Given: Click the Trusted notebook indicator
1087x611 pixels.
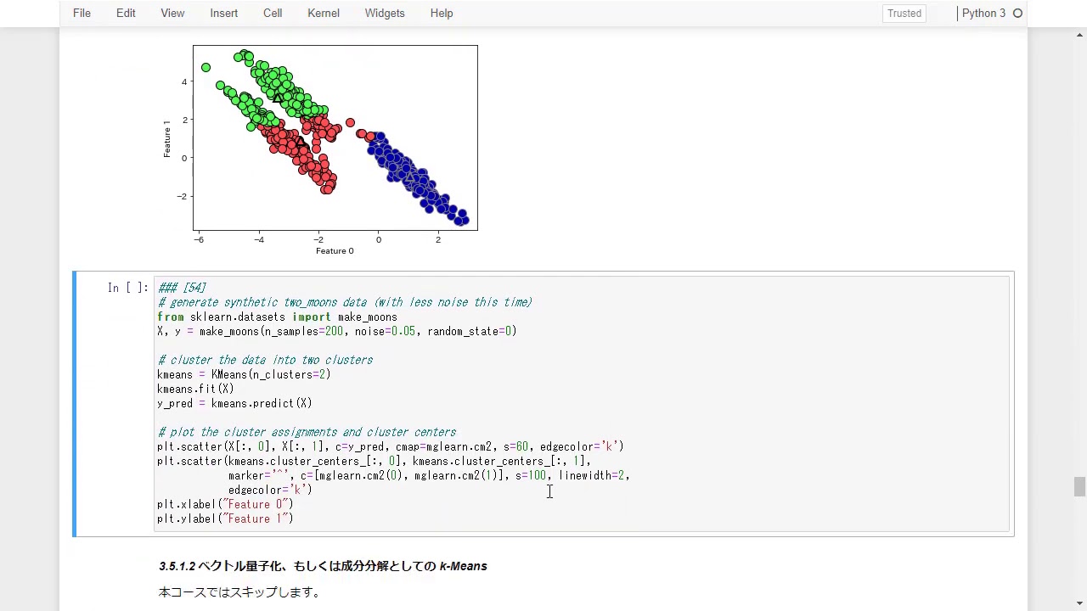Looking at the screenshot, I should (x=904, y=13).
